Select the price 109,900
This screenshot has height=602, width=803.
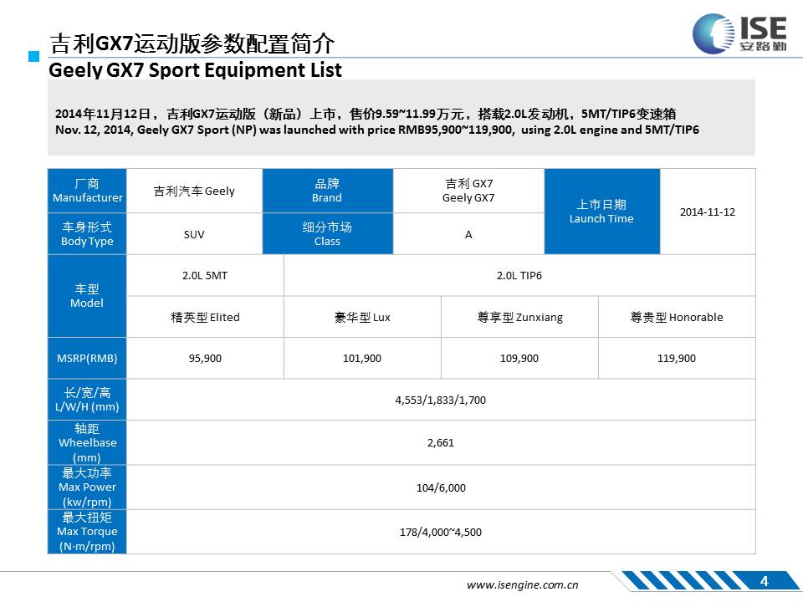[x=519, y=359]
